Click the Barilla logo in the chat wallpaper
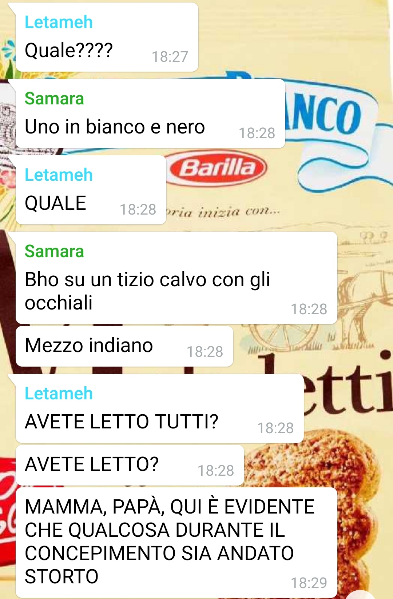The image size is (393, 599). click(x=218, y=168)
